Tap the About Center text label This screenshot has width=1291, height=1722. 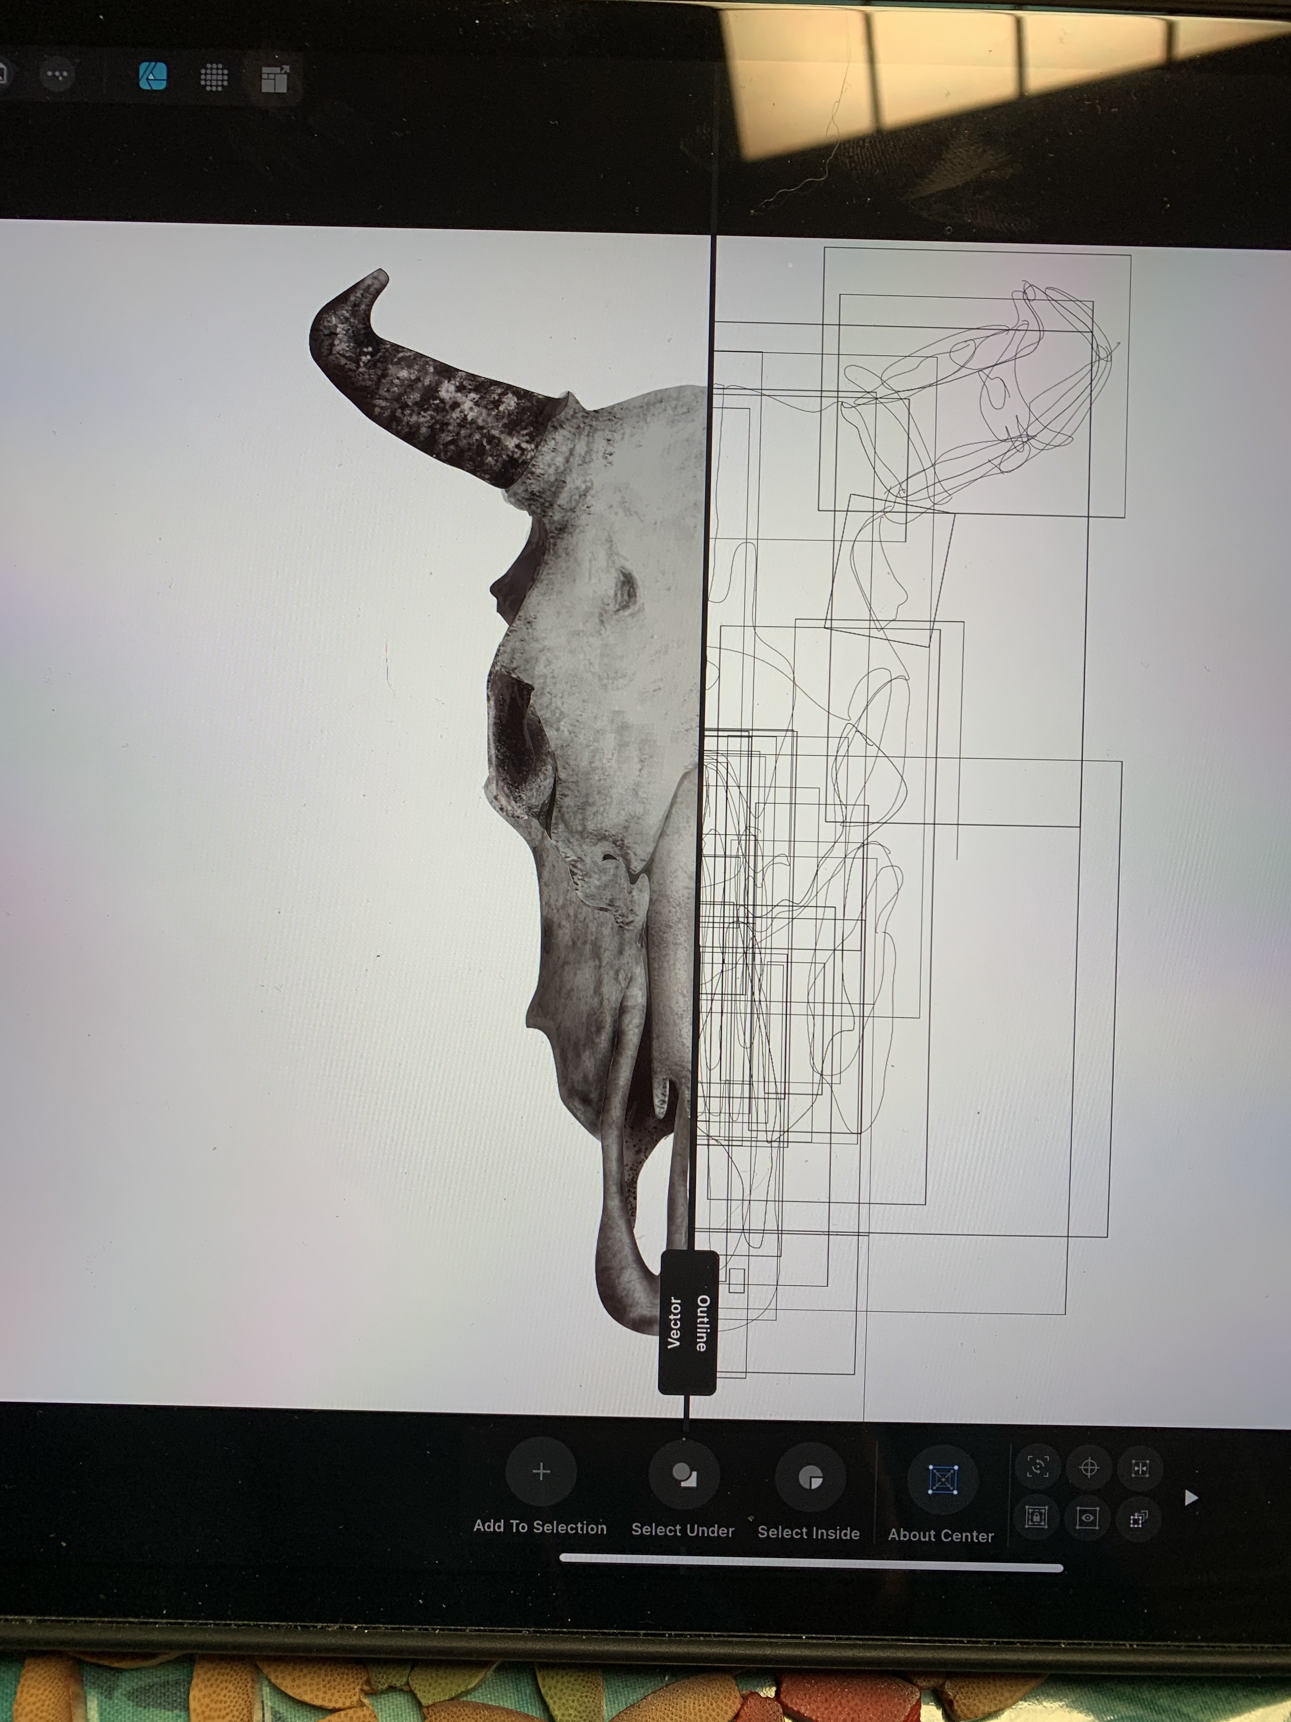click(941, 1535)
